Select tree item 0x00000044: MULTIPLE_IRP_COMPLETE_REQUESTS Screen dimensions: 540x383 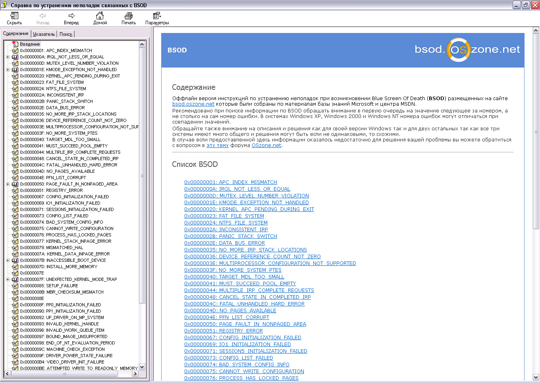pyautogui.click(x=70, y=152)
